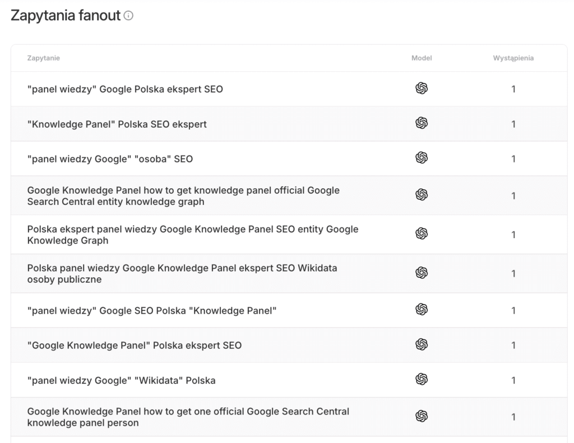Select query '"panel wiedzy Google" "osoba" SEO'
574x443 pixels.
point(110,159)
